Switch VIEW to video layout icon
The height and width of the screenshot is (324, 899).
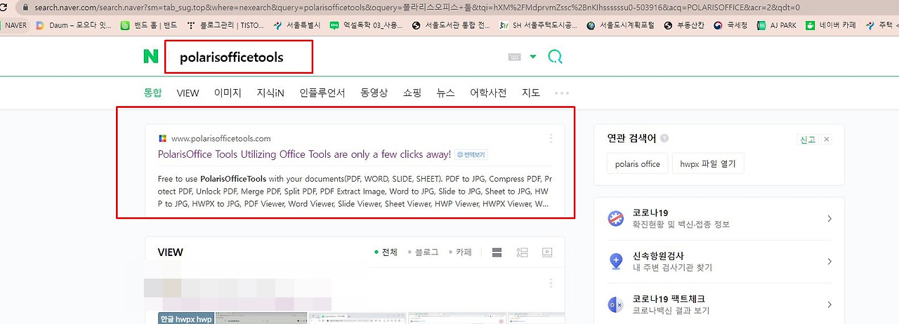547,252
